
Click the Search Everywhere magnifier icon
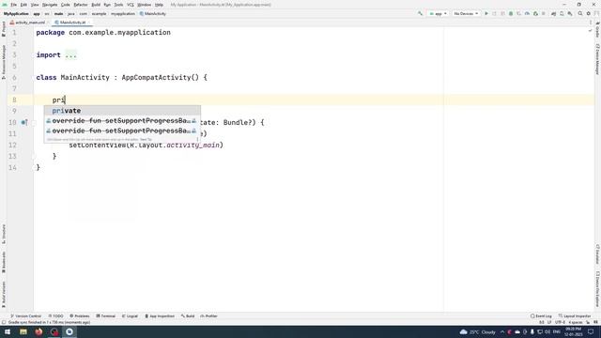tap(580, 14)
